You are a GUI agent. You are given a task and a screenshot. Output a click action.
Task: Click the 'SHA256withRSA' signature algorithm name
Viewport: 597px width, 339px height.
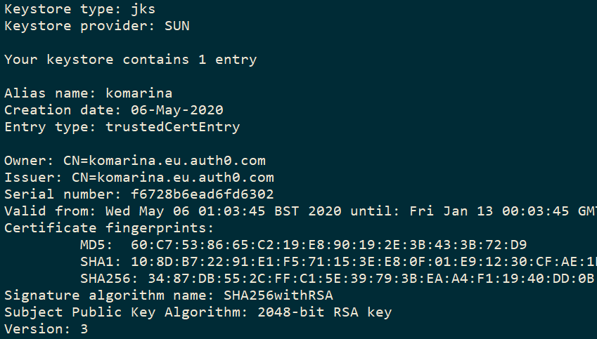278,295
